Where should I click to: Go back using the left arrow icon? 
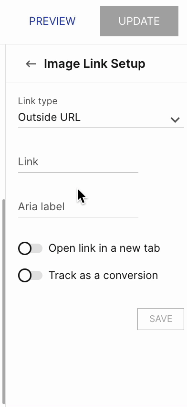coord(31,64)
